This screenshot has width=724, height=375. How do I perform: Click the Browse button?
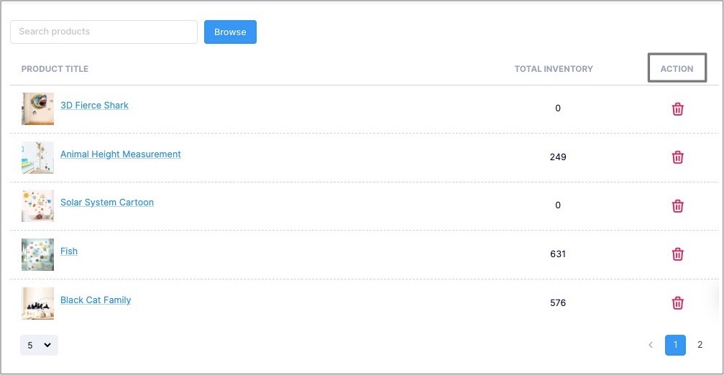pos(230,32)
